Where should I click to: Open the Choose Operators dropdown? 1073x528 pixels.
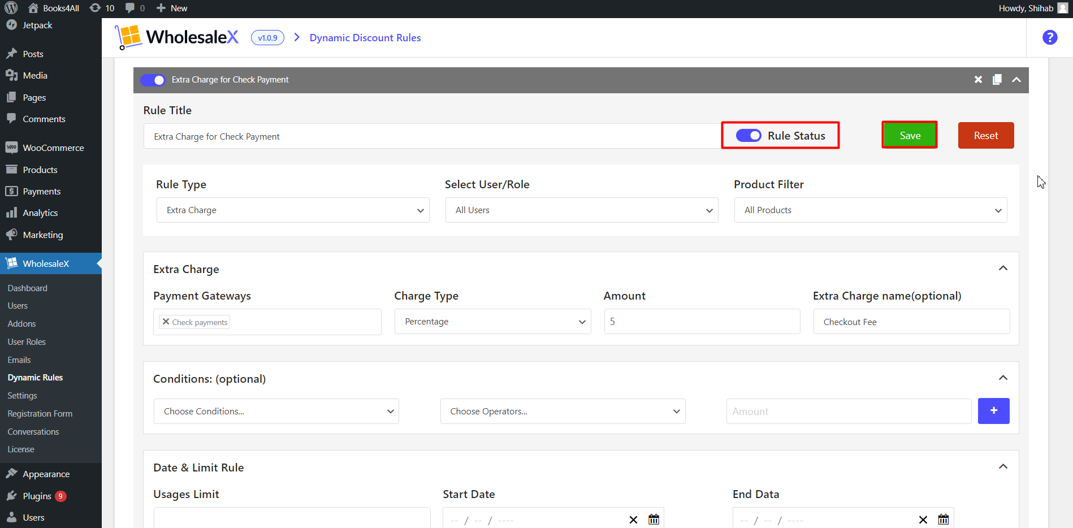563,411
